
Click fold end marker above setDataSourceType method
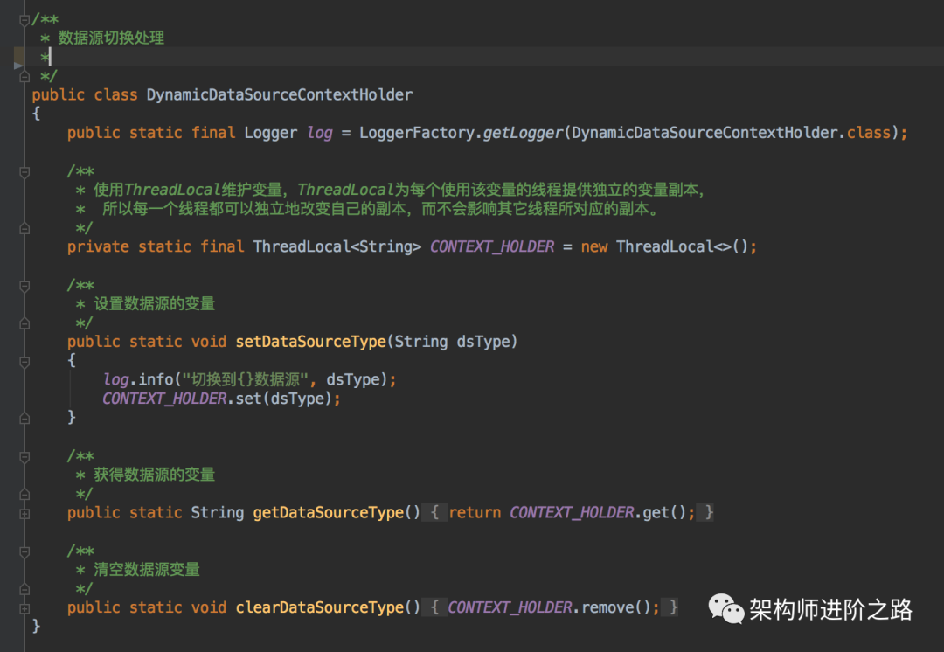(24, 323)
